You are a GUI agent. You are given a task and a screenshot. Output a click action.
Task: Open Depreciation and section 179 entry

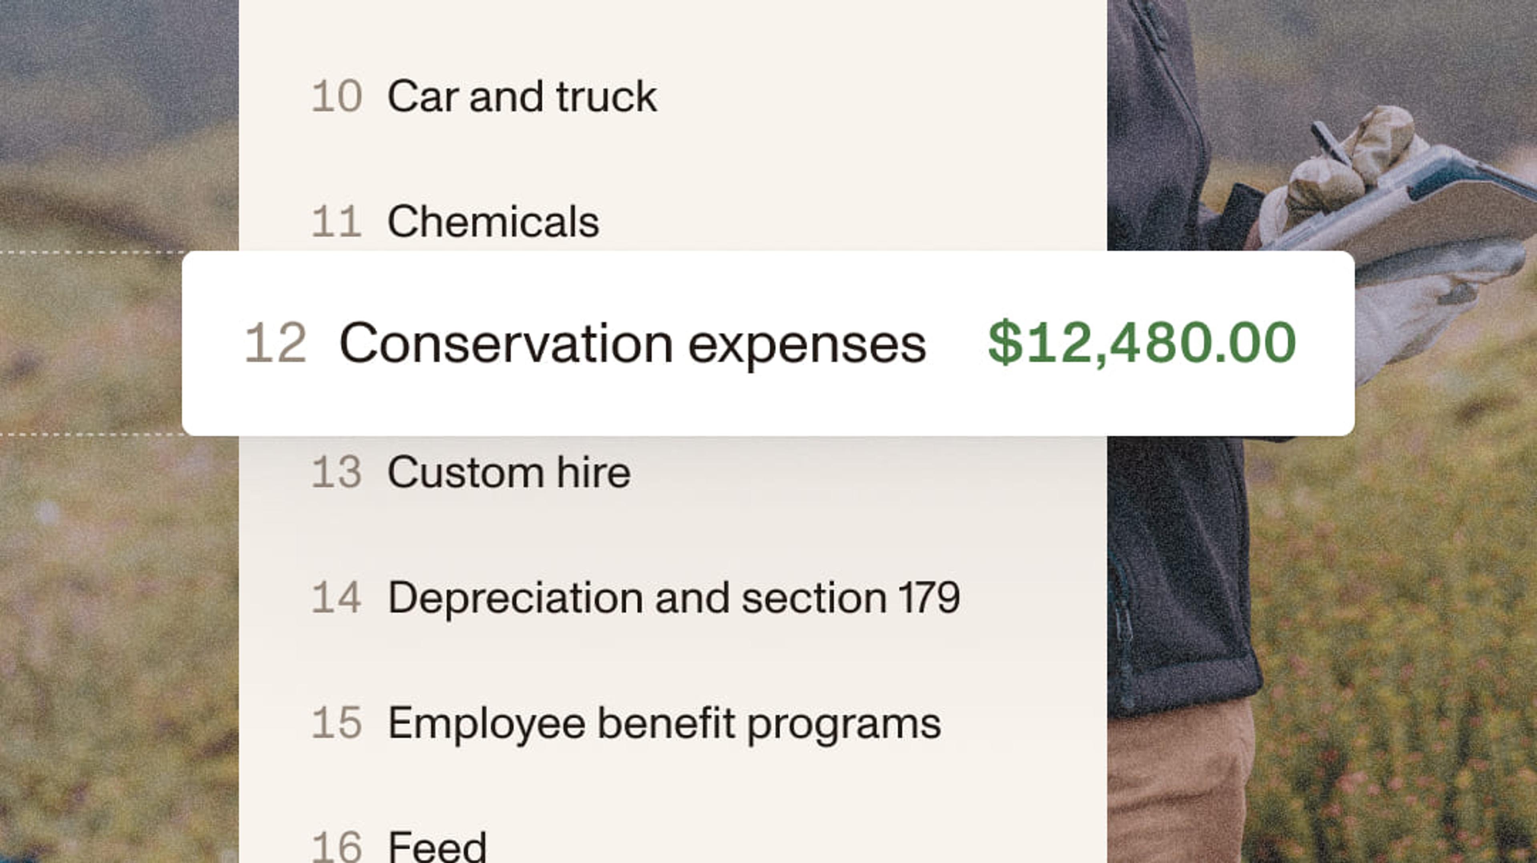click(x=674, y=597)
